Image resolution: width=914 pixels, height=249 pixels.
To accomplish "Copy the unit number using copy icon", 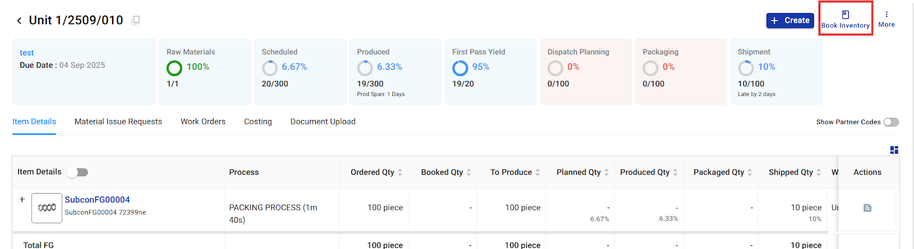I will pos(135,21).
